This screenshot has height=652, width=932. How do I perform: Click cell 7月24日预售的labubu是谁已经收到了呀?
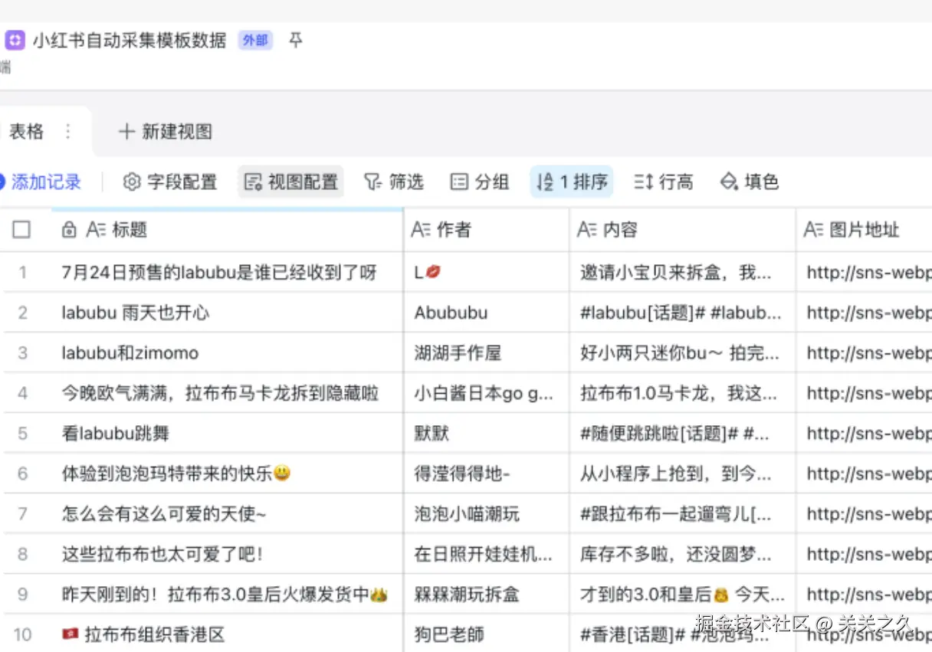[227, 273]
